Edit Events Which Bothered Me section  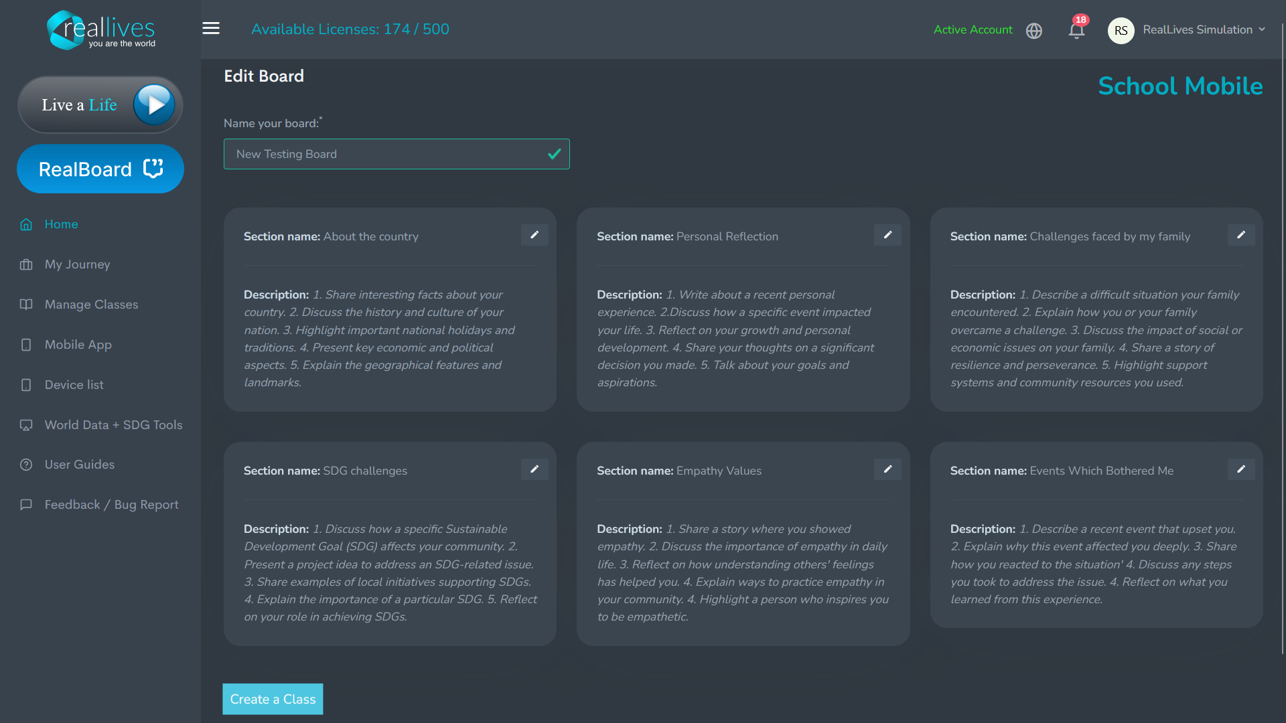(x=1241, y=469)
